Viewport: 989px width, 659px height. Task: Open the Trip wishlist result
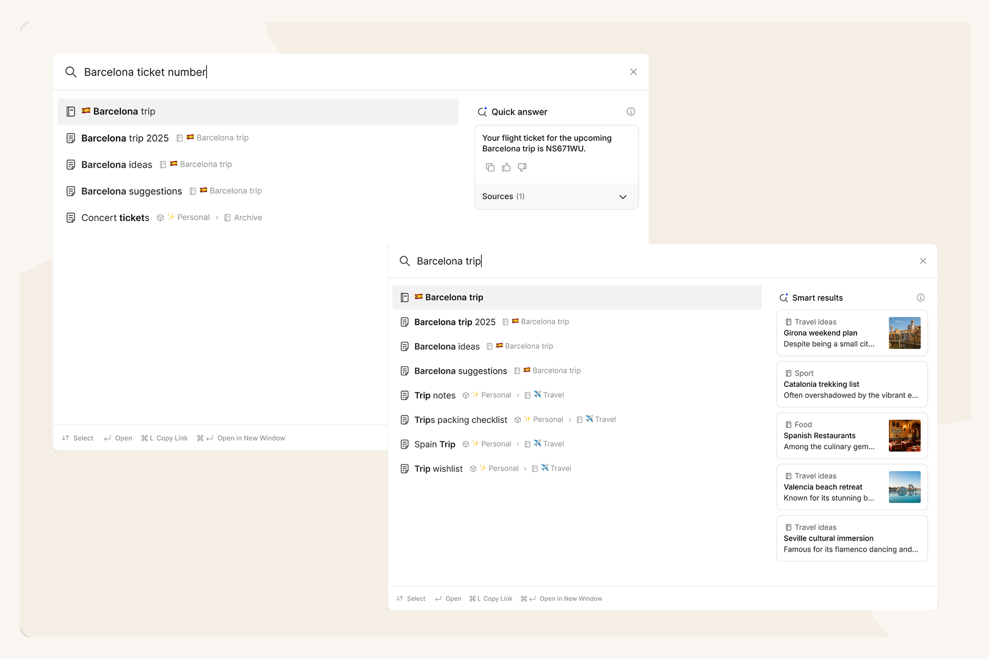(438, 469)
